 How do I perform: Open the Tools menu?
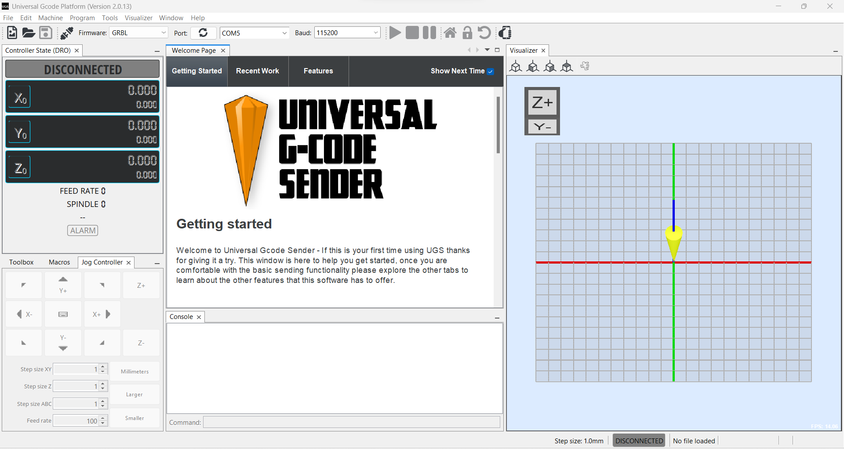click(110, 18)
